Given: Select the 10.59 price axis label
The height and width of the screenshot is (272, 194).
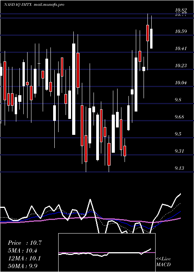Looking at the screenshot, I should pyautogui.click(x=181, y=31).
